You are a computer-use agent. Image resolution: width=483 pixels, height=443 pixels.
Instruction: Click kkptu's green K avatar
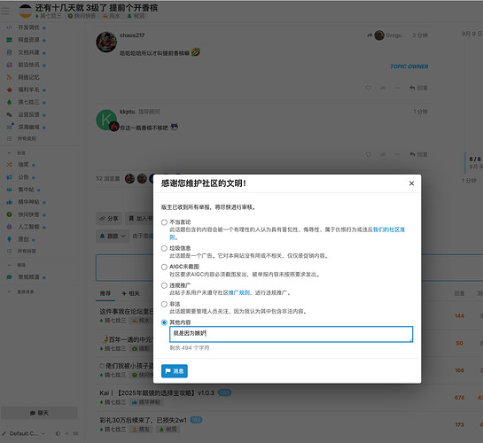pyautogui.click(x=106, y=120)
